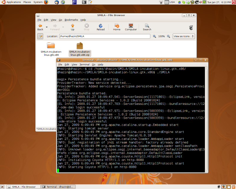Open the System menu
The image size is (236, 189).
click(38, 2)
